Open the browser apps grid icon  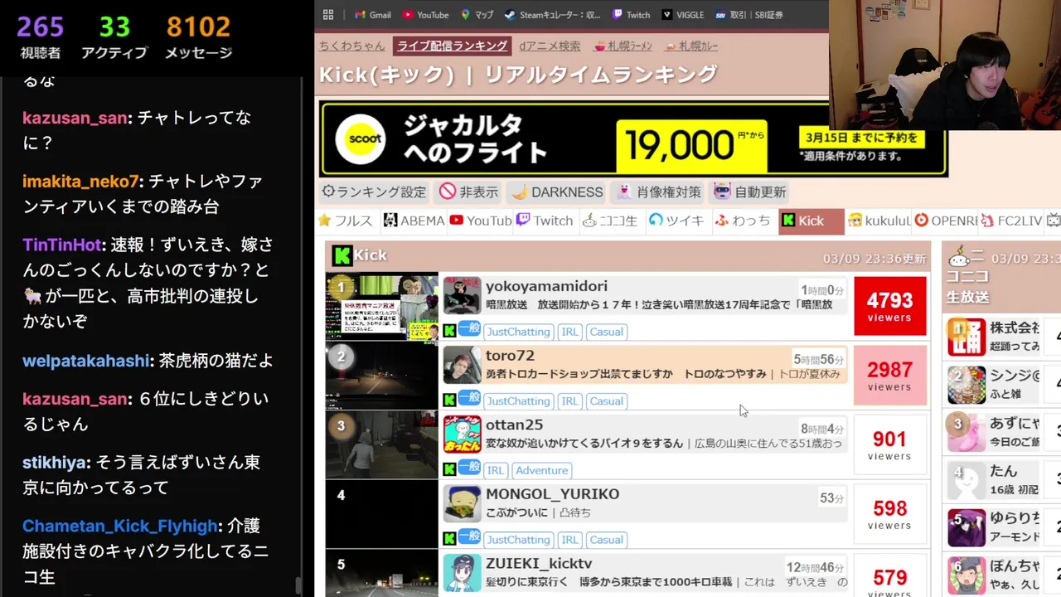tap(328, 15)
